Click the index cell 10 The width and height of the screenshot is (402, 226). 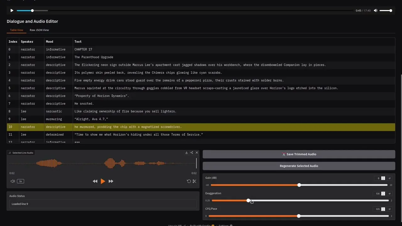point(13,127)
